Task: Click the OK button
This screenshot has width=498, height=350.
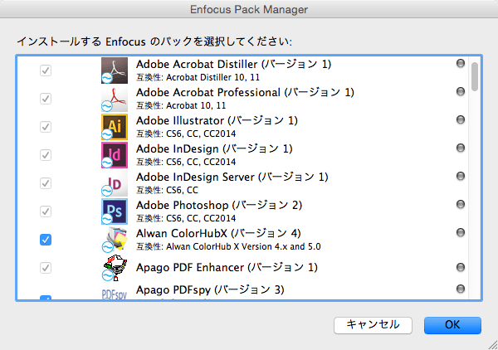Action: (452, 325)
